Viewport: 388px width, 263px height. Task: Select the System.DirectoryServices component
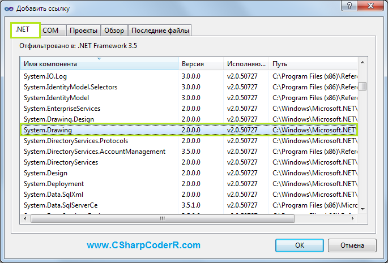coord(189,162)
